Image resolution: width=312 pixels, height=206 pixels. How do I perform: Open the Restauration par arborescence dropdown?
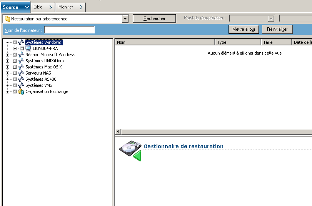(125, 18)
